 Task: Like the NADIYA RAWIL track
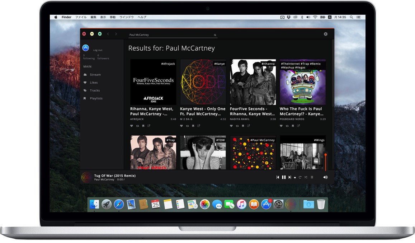231,126
